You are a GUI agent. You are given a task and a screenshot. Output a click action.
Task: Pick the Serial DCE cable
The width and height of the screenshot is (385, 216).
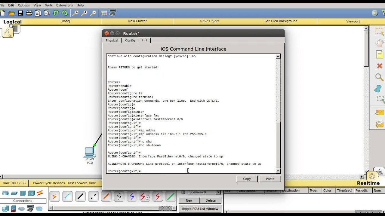pyautogui.click(x=145, y=196)
